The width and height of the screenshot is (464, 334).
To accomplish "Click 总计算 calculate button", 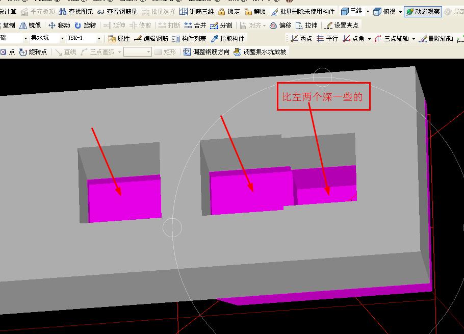I will [x=8, y=12].
